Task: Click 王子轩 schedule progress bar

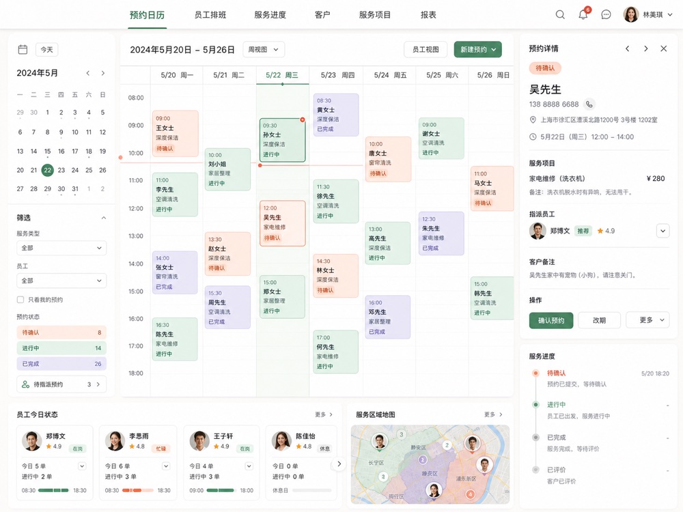Action: point(220,490)
